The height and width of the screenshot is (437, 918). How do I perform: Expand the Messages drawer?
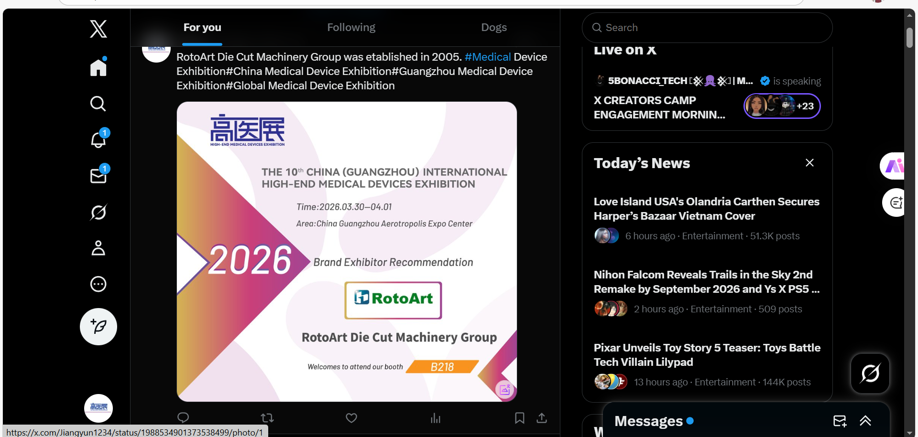pos(865,421)
